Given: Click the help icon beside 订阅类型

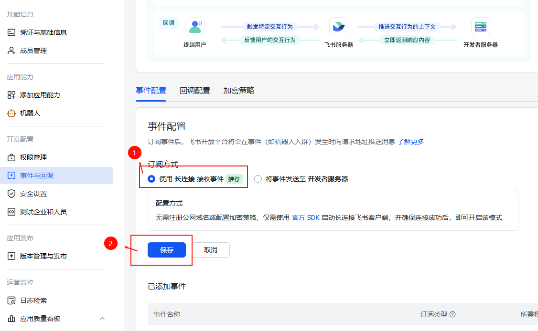Looking at the screenshot, I should pyautogui.click(x=452, y=314).
